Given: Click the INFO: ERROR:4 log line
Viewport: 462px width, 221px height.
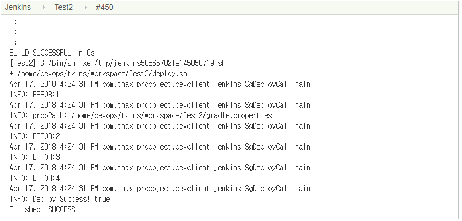Looking at the screenshot, I should point(35,178).
